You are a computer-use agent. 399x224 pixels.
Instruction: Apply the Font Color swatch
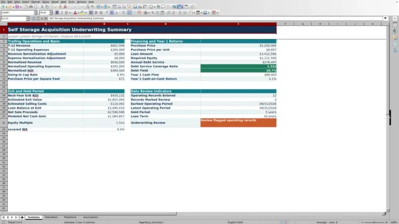click(75, 12)
